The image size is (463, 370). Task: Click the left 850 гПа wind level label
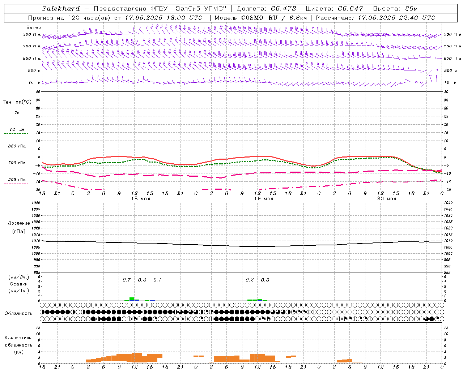pyautogui.click(x=32, y=58)
